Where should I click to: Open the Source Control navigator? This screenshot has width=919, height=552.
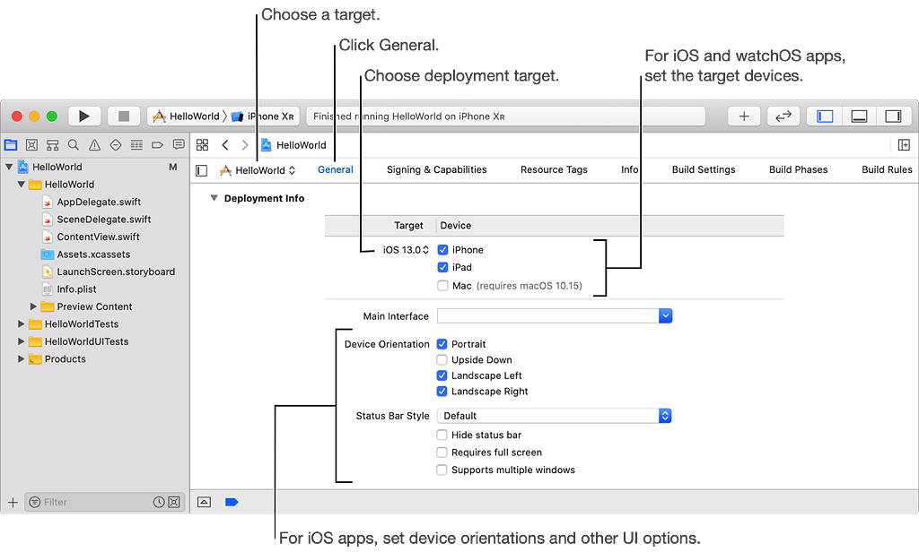click(31, 144)
